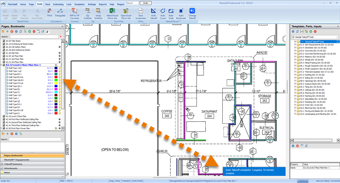Run the Auto Count tool

[x=163, y=14]
